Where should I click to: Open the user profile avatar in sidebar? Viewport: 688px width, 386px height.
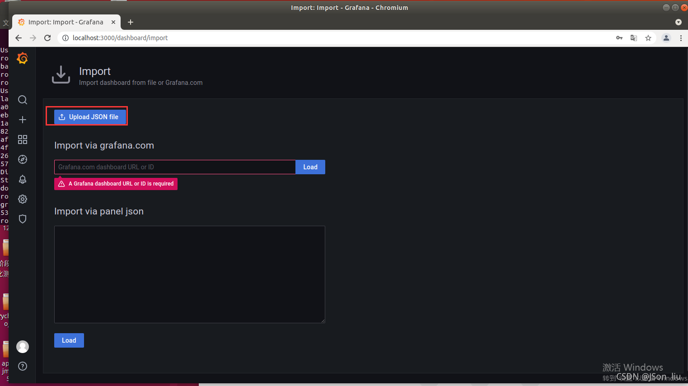click(23, 347)
